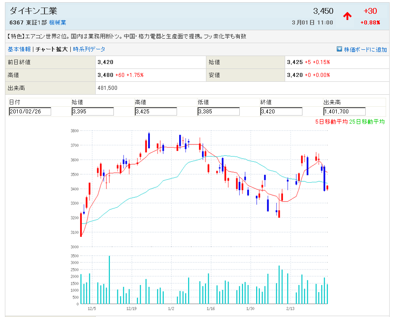This screenshot has height=317, width=395.
Task: Click the red up-arrow price indicator
Action: click(347, 16)
